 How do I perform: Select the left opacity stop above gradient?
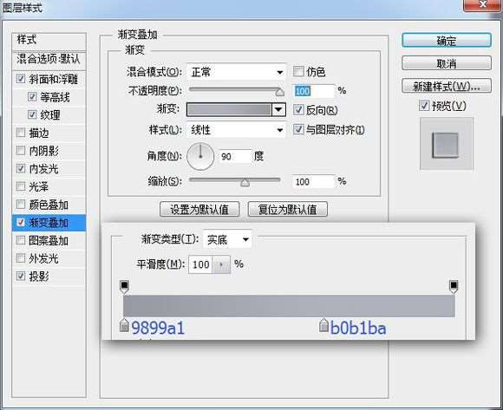125,287
